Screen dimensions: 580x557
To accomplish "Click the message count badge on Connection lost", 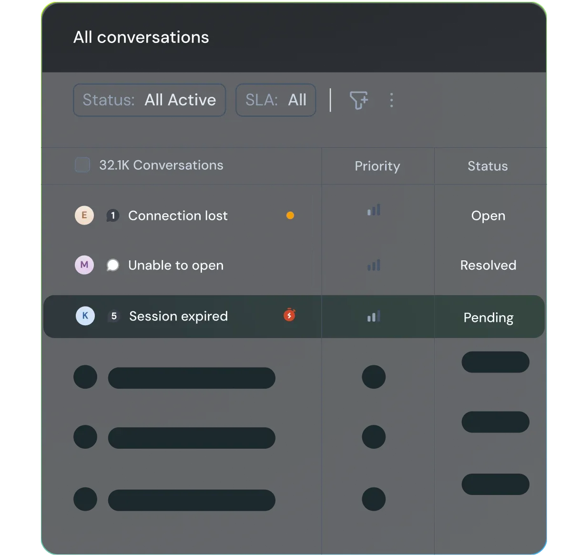I will coord(112,216).
